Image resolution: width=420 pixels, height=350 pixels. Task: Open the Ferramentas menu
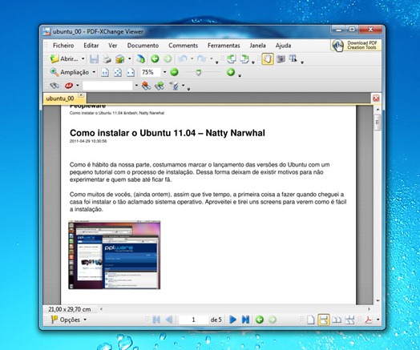pyautogui.click(x=224, y=46)
